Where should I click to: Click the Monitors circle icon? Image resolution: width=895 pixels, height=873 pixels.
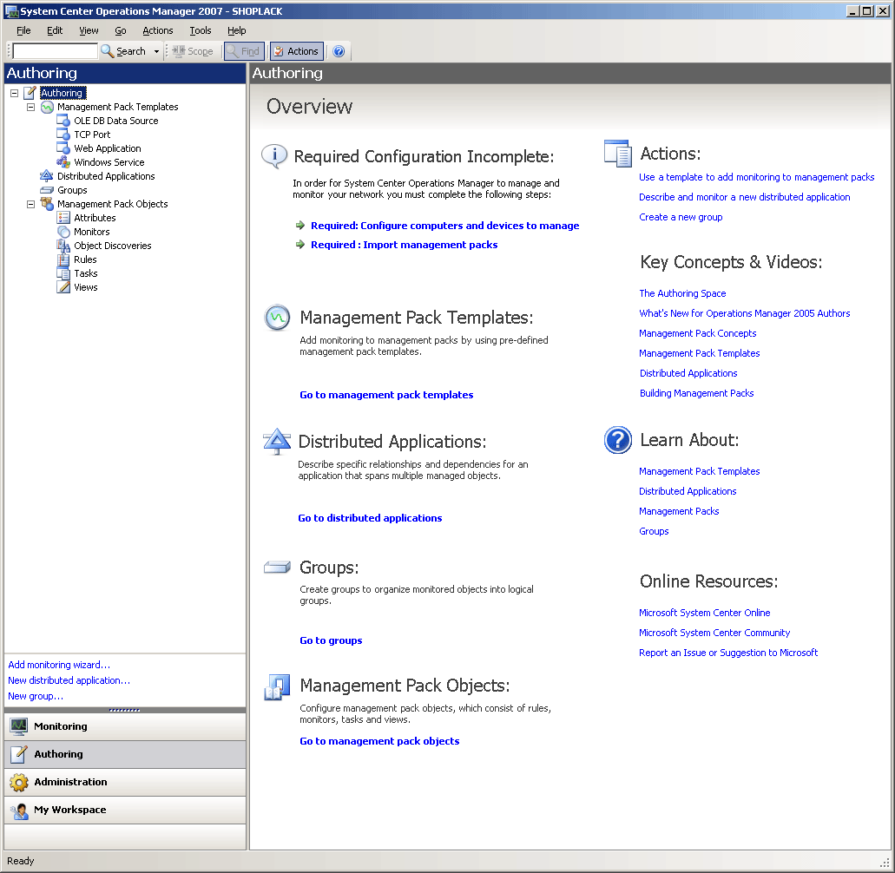[x=63, y=232]
